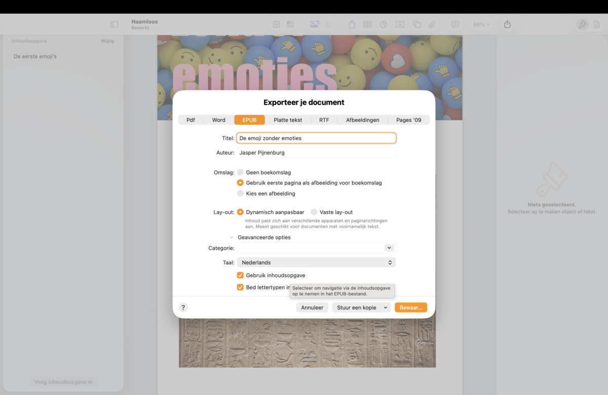Image resolution: width=608 pixels, height=395 pixels.
Task: Click the 'Bewaar...' button
Action: tap(410, 307)
